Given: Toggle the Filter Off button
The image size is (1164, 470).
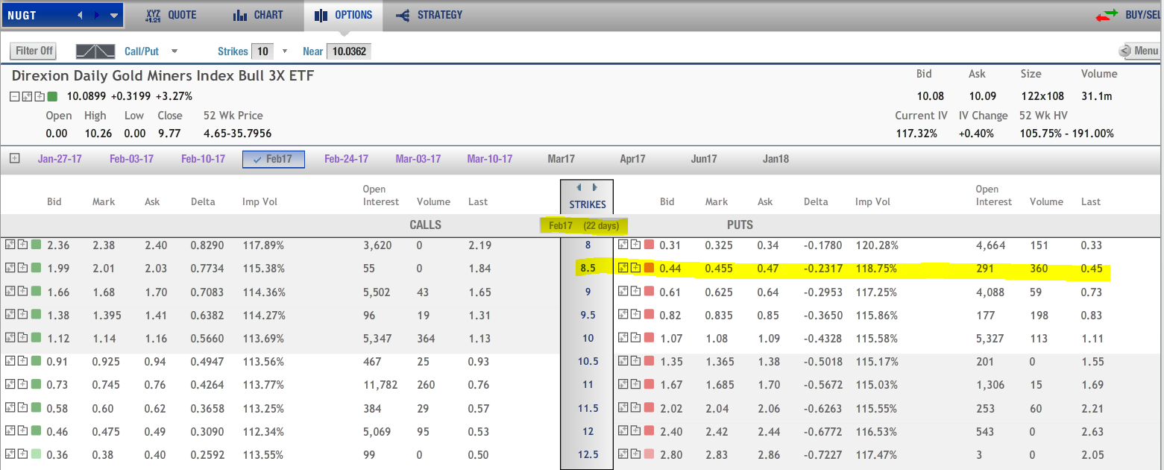Looking at the screenshot, I should pos(34,51).
